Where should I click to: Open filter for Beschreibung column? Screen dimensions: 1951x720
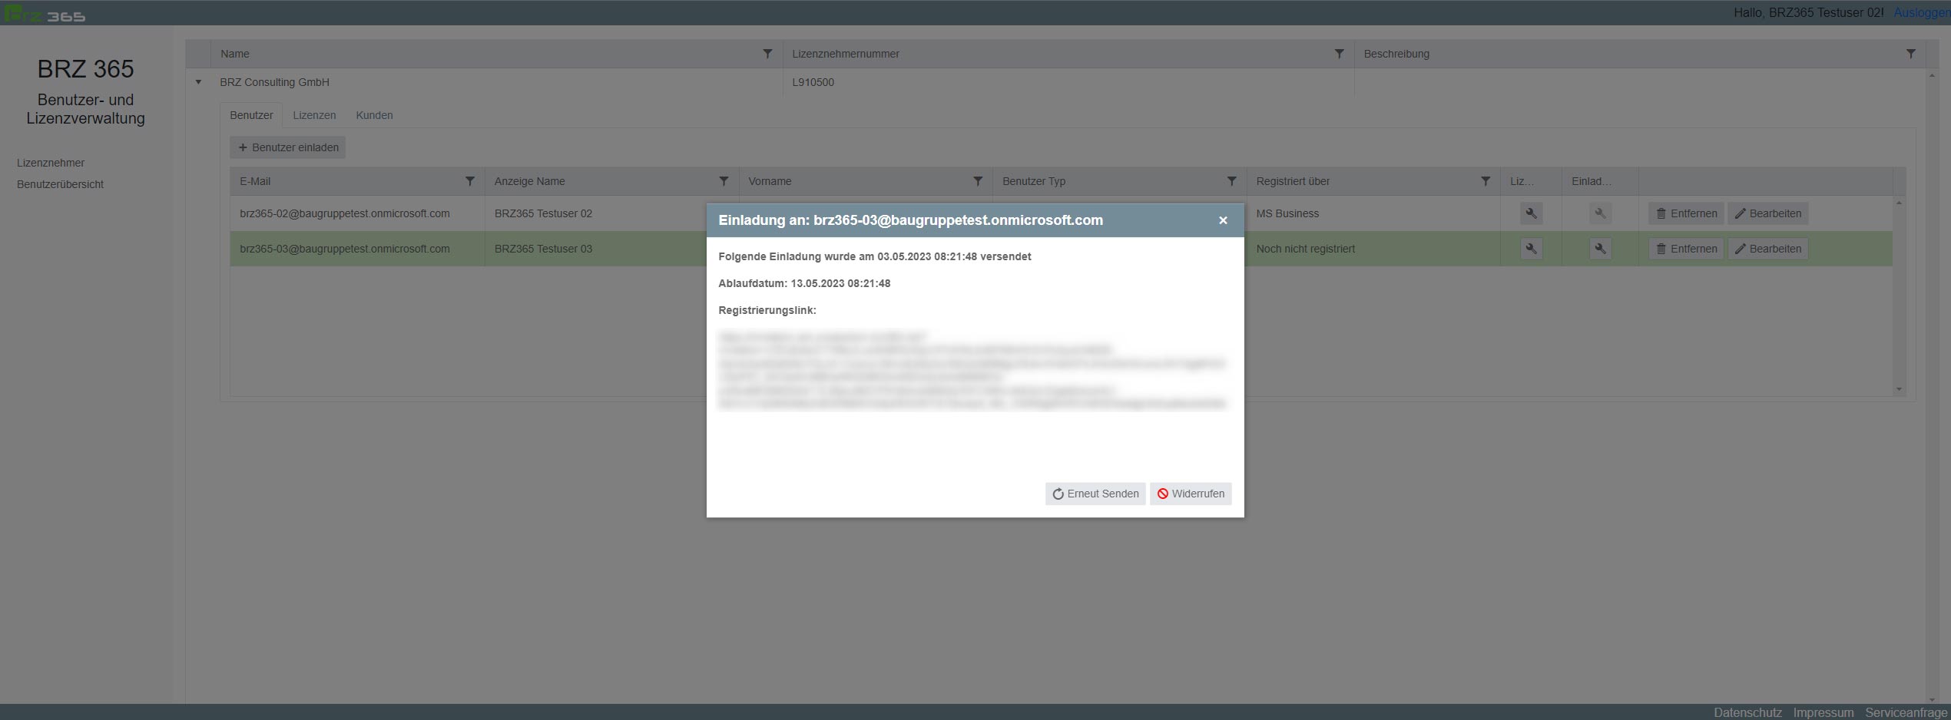(1910, 54)
